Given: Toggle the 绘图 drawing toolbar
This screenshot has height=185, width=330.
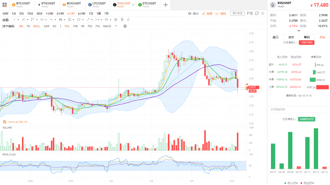Looking at the screenshot, I should tap(208, 13).
